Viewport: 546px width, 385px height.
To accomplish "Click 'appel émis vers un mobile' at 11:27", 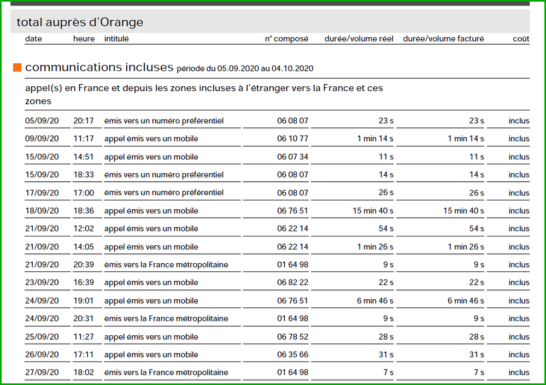I will pyautogui.click(x=151, y=336).
